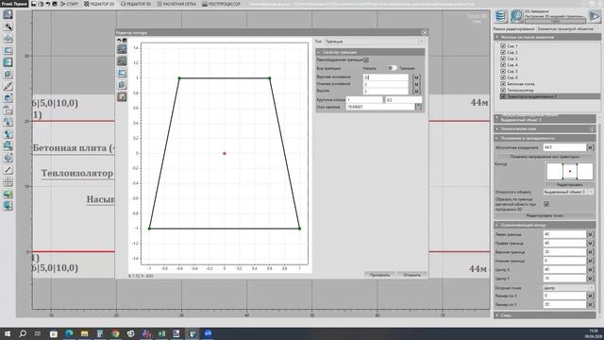The height and width of the screenshot is (340, 604).
Task: Click the save icon in the top toolbar
Action: coord(34,4)
